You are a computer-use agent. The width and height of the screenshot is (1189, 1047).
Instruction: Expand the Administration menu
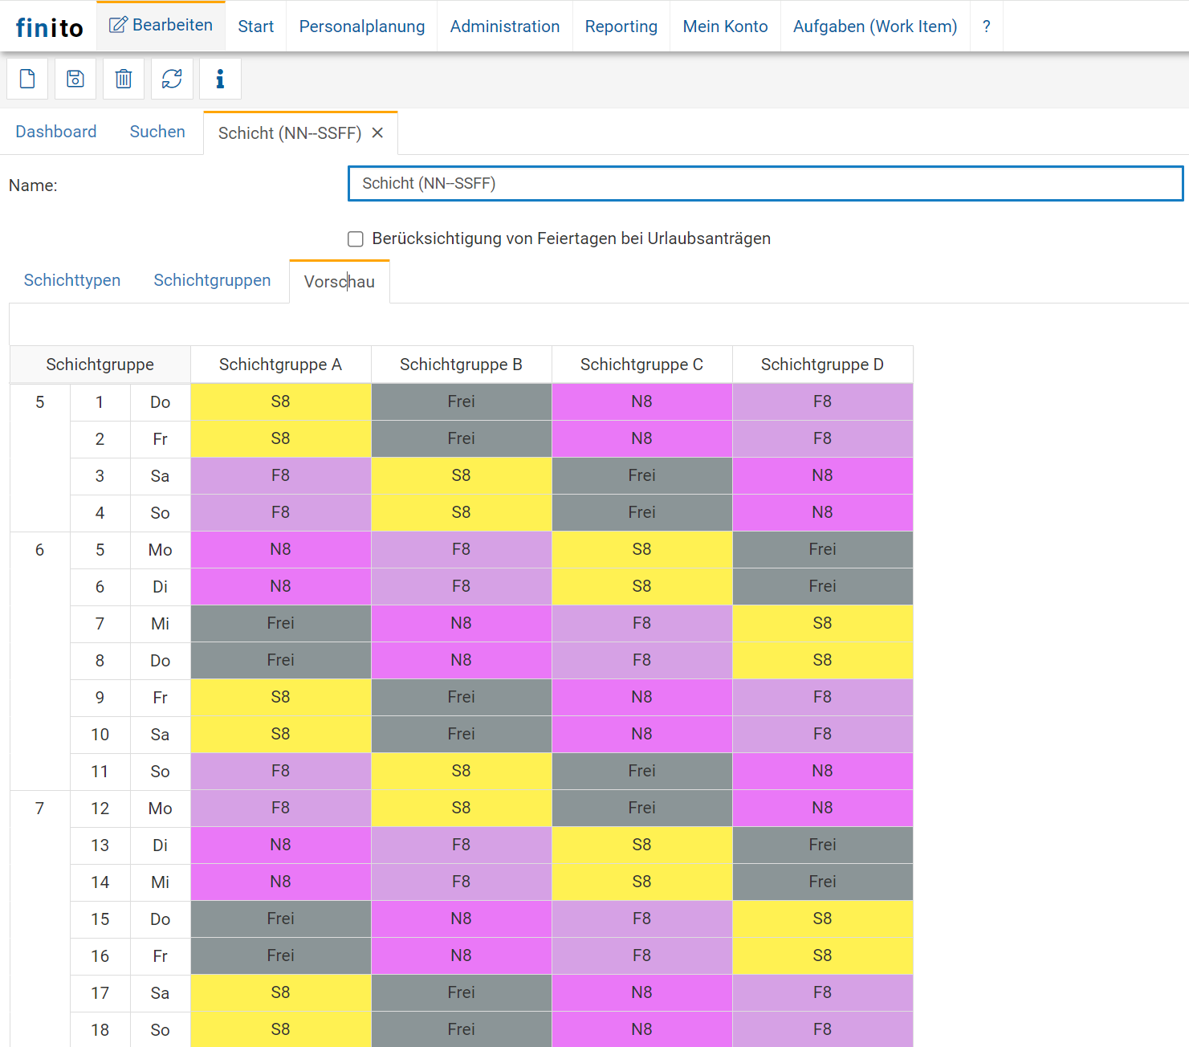(x=505, y=26)
